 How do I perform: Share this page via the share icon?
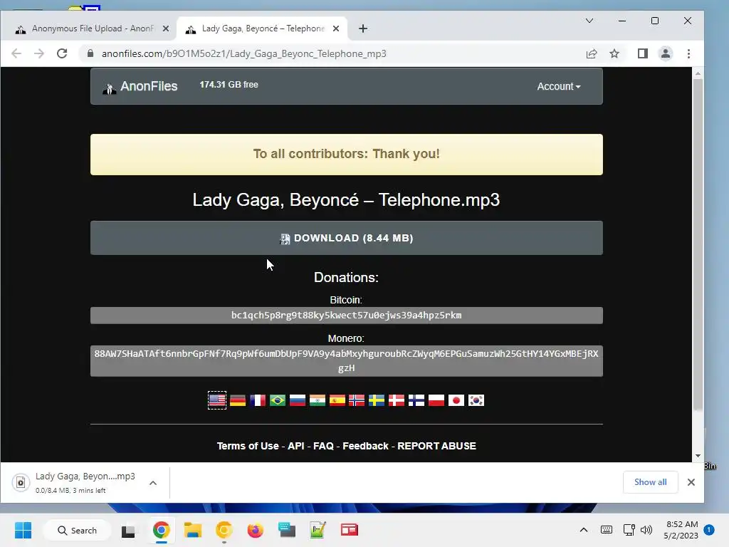coord(592,53)
